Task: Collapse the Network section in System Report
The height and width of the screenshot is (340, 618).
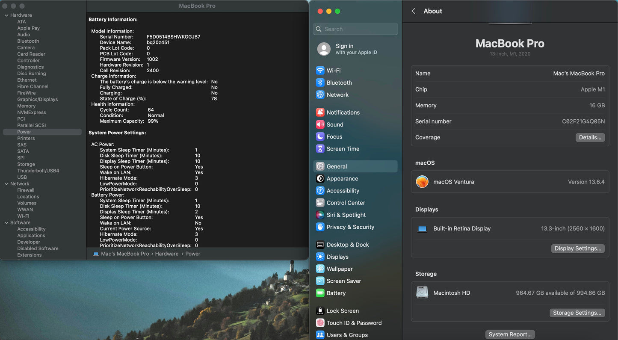Action: pos(6,184)
